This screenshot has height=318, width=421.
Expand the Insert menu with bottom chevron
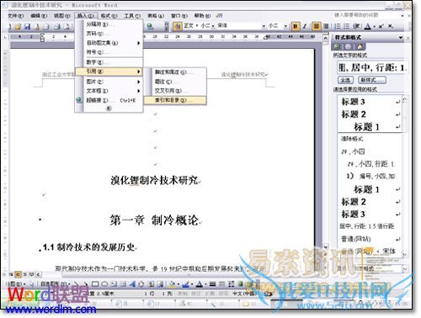109,109
